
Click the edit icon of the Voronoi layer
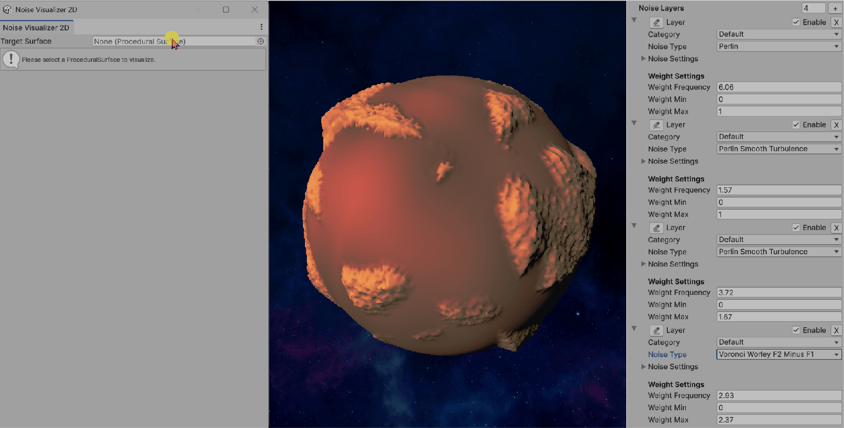tap(656, 330)
